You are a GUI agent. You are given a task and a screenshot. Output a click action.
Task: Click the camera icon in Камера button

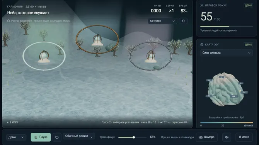[201, 137]
